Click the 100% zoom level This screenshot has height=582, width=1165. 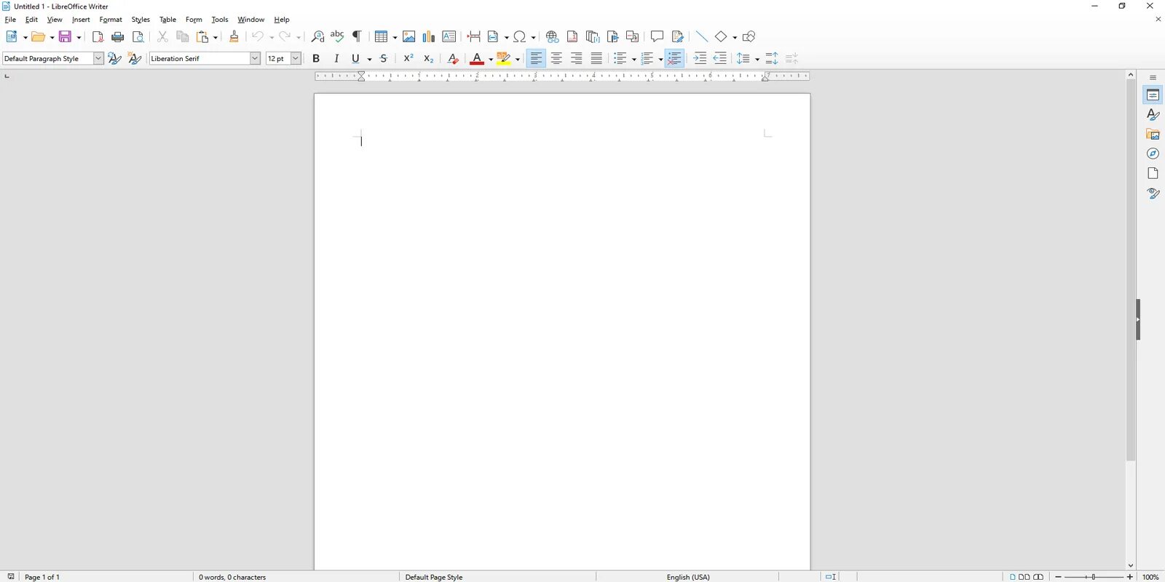point(1150,577)
